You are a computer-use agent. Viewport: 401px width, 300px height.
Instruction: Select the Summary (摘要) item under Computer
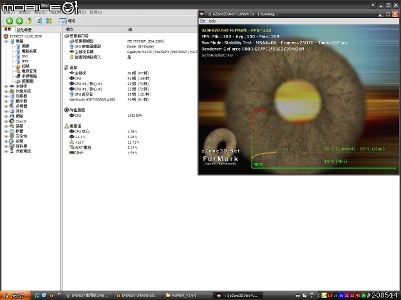(x=23, y=46)
